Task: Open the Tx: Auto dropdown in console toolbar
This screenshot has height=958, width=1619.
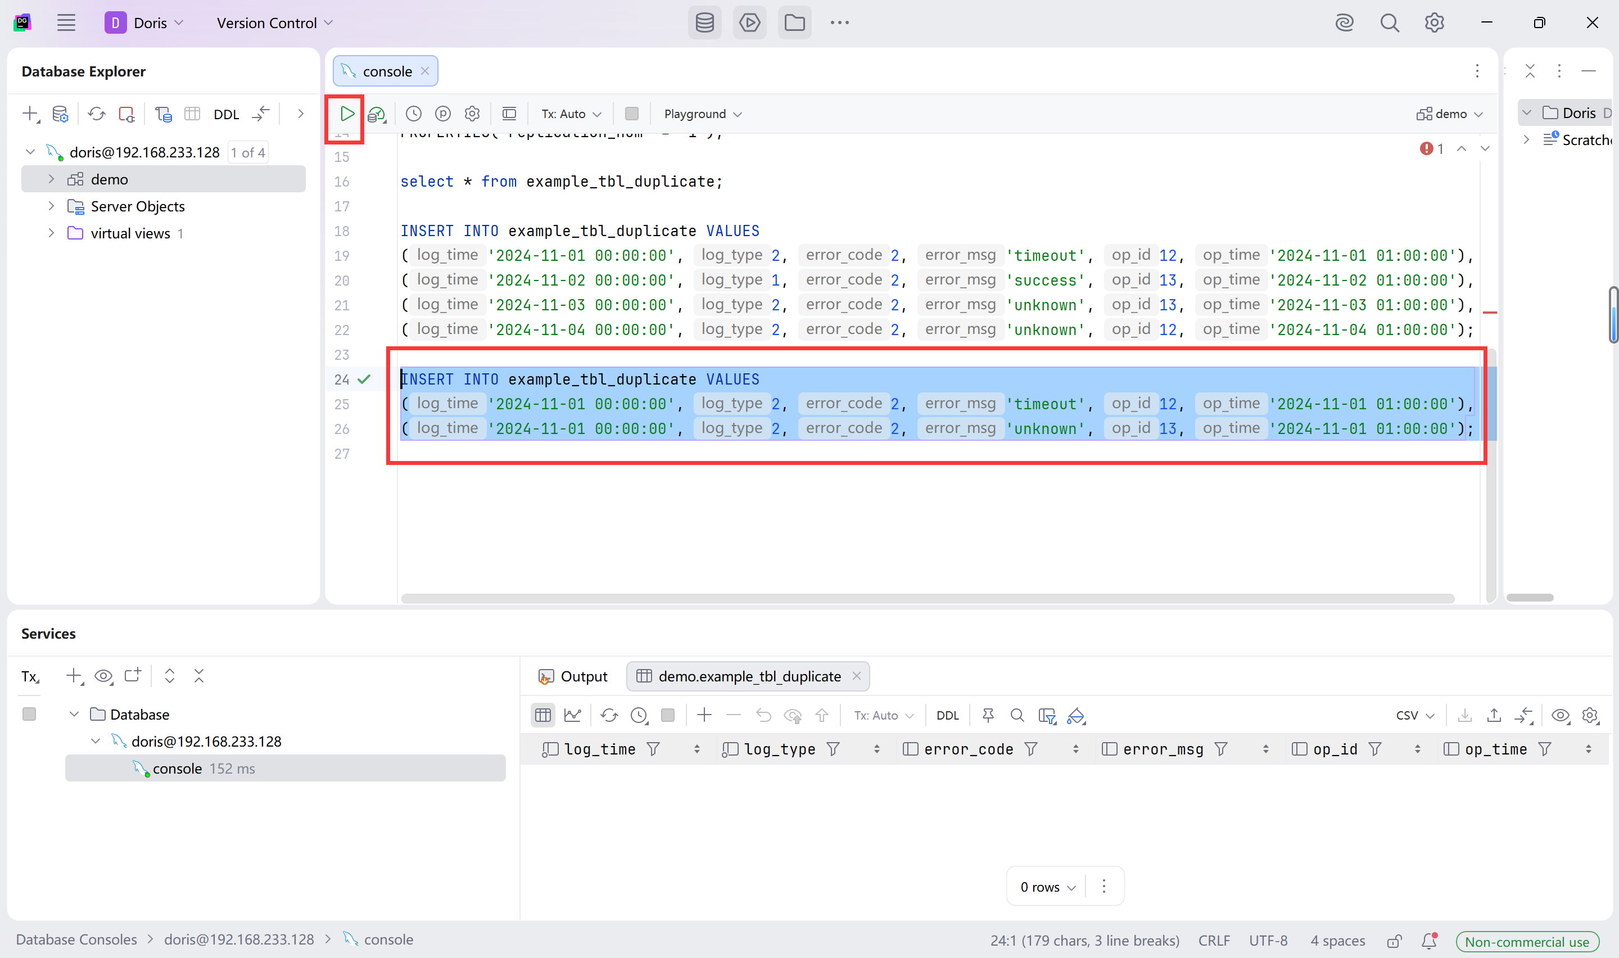Action: (571, 114)
